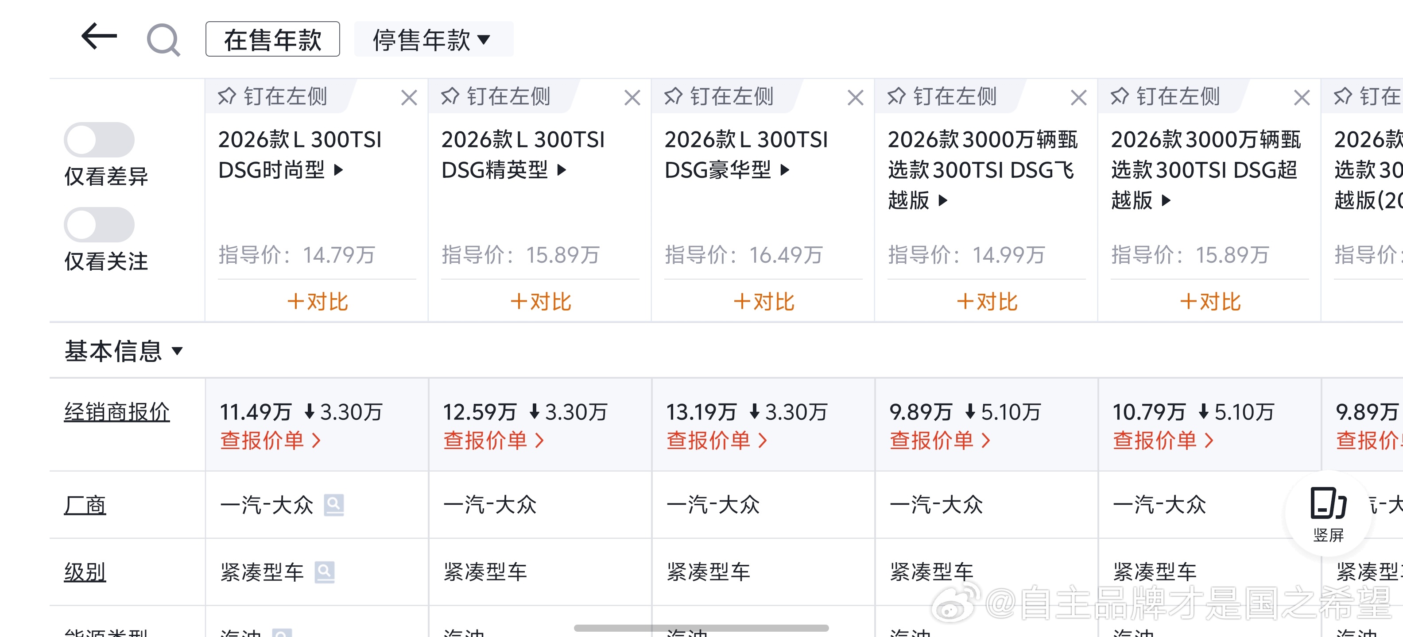Image resolution: width=1403 pixels, height=637 pixels.
Task: Switch to portrait with 竖屏 icon
Action: (1328, 514)
